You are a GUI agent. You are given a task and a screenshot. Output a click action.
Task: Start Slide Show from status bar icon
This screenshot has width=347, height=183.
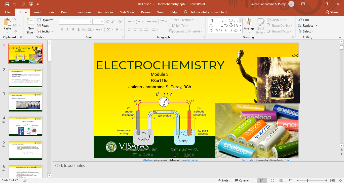[291, 180]
